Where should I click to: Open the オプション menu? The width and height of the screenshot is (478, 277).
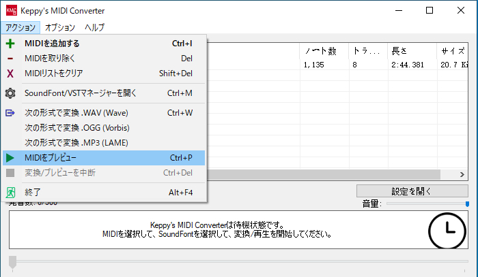pos(60,28)
